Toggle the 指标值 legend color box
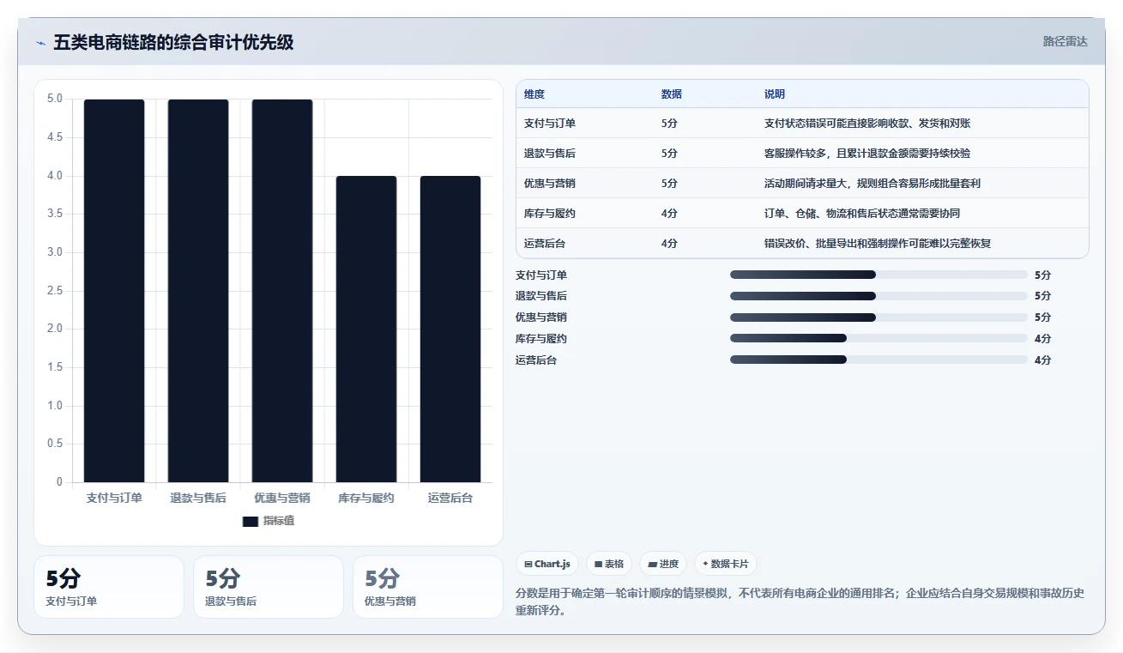 pyautogui.click(x=251, y=521)
